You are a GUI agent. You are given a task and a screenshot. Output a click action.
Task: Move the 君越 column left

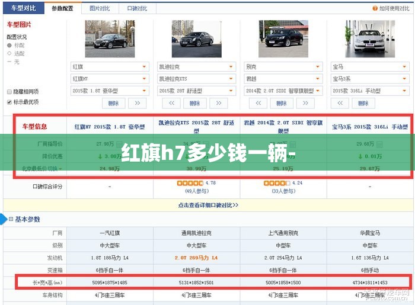(x=258, y=103)
